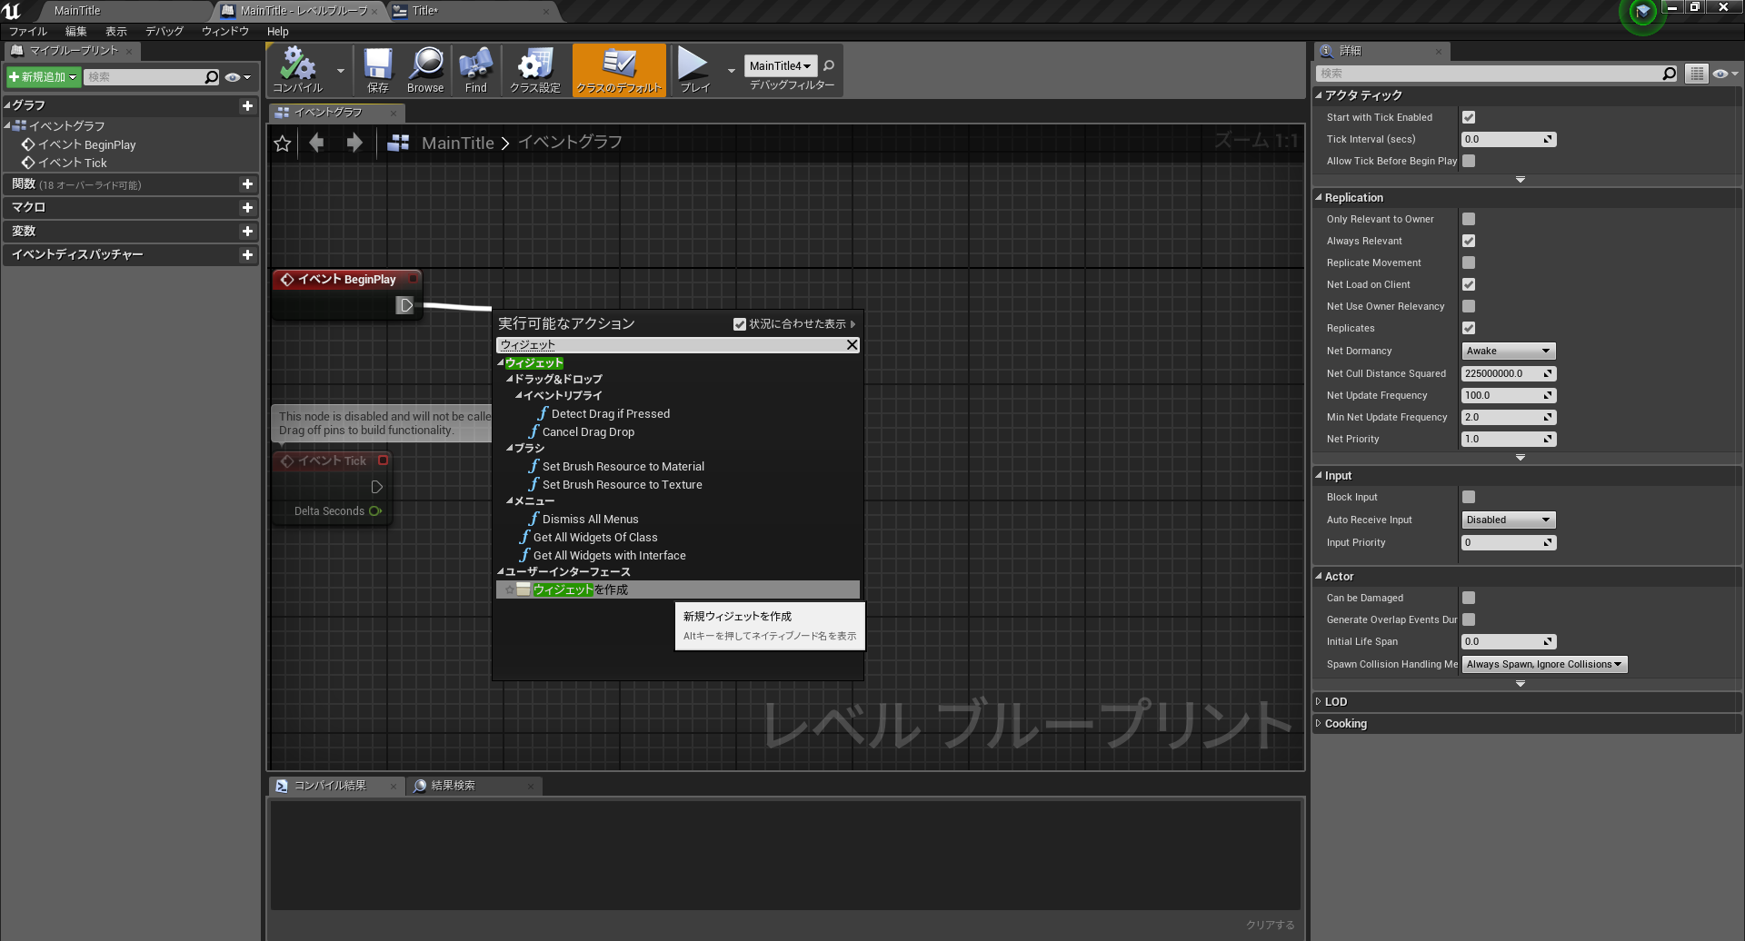Toggle 状況に合わせた表示 in the action menu
The image size is (1745, 941).
[740, 323]
